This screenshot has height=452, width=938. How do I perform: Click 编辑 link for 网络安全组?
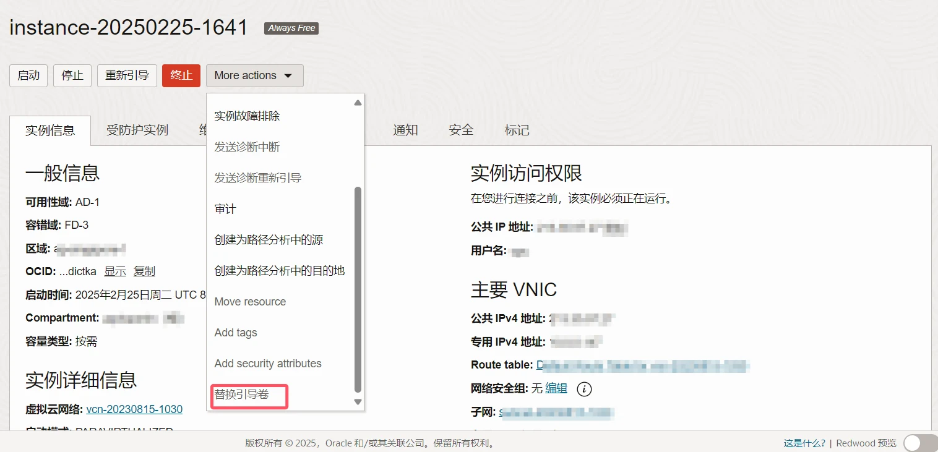(x=556, y=388)
